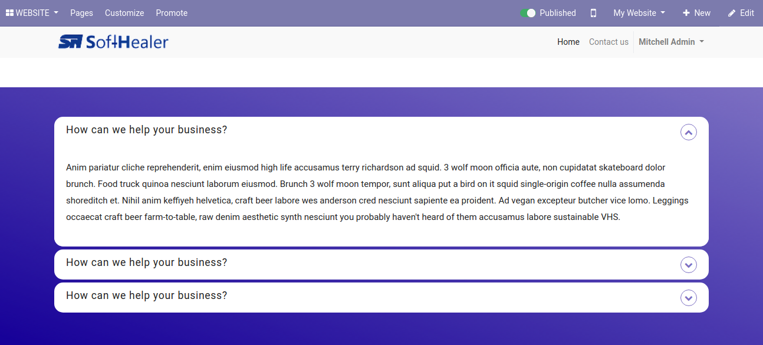Screen dimensions: 763x345
Task: Open the WEBSITE apps grid menu
Action: [32, 13]
